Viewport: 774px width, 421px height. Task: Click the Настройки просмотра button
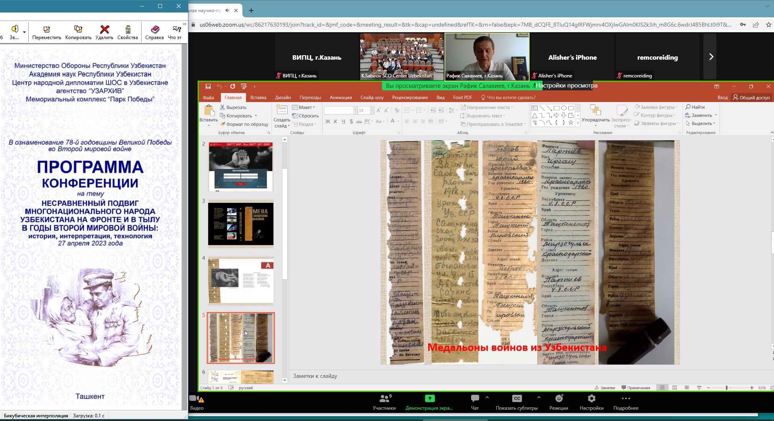[x=566, y=85]
